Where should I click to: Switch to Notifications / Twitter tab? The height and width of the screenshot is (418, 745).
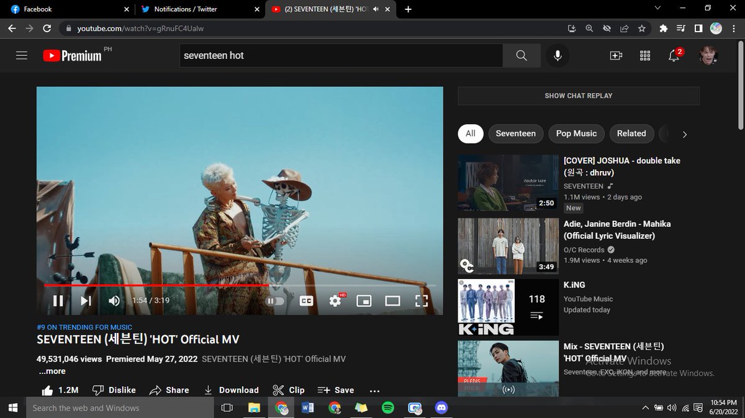pyautogui.click(x=200, y=9)
